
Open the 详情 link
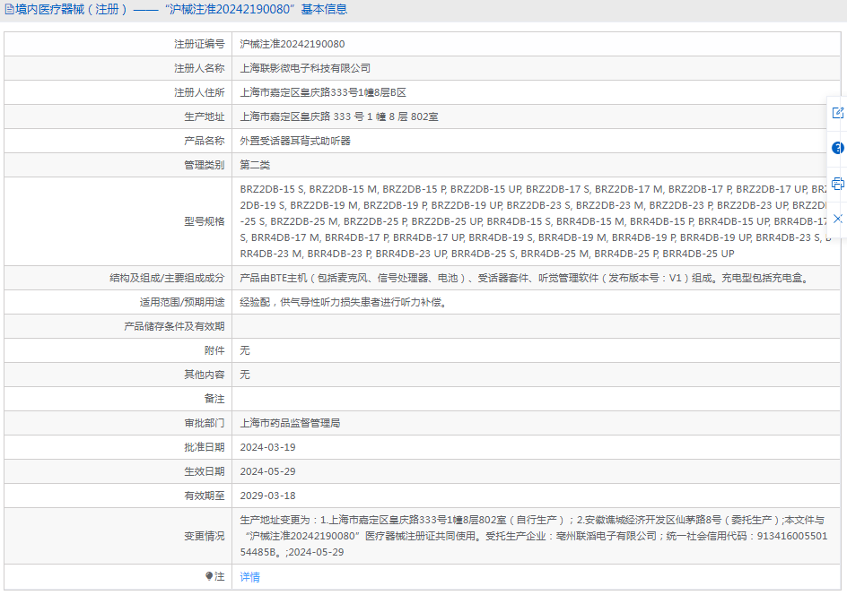click(x=249, y=577)
